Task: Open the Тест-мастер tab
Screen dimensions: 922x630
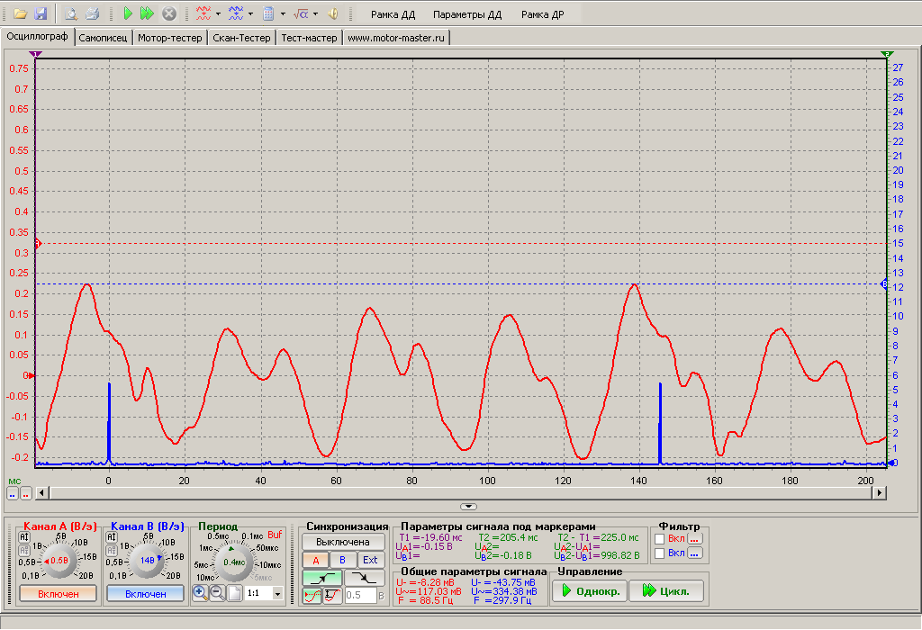Action: [x=310, y=38]
